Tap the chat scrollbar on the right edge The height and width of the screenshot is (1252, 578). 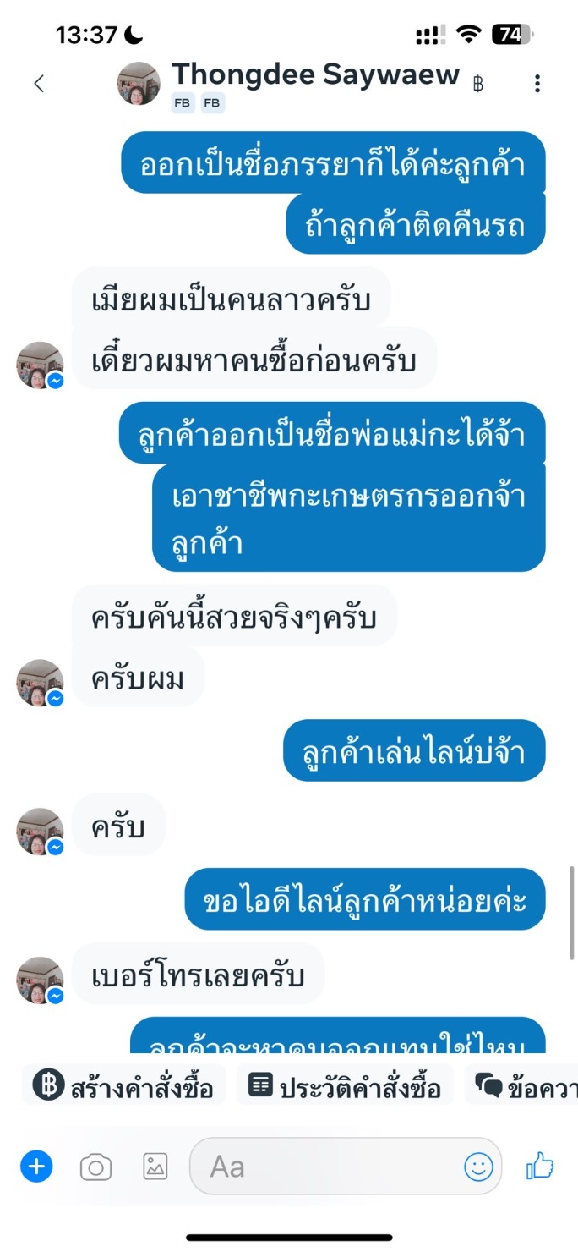573,914
